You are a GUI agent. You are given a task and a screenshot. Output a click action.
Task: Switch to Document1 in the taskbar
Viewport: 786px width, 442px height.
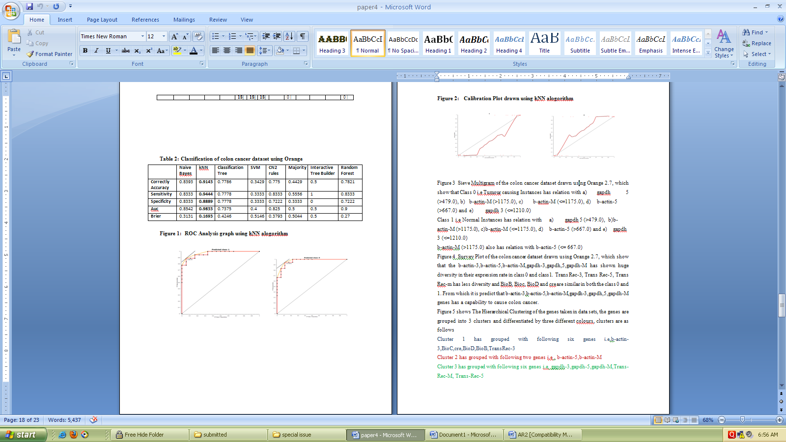point(463,435)
